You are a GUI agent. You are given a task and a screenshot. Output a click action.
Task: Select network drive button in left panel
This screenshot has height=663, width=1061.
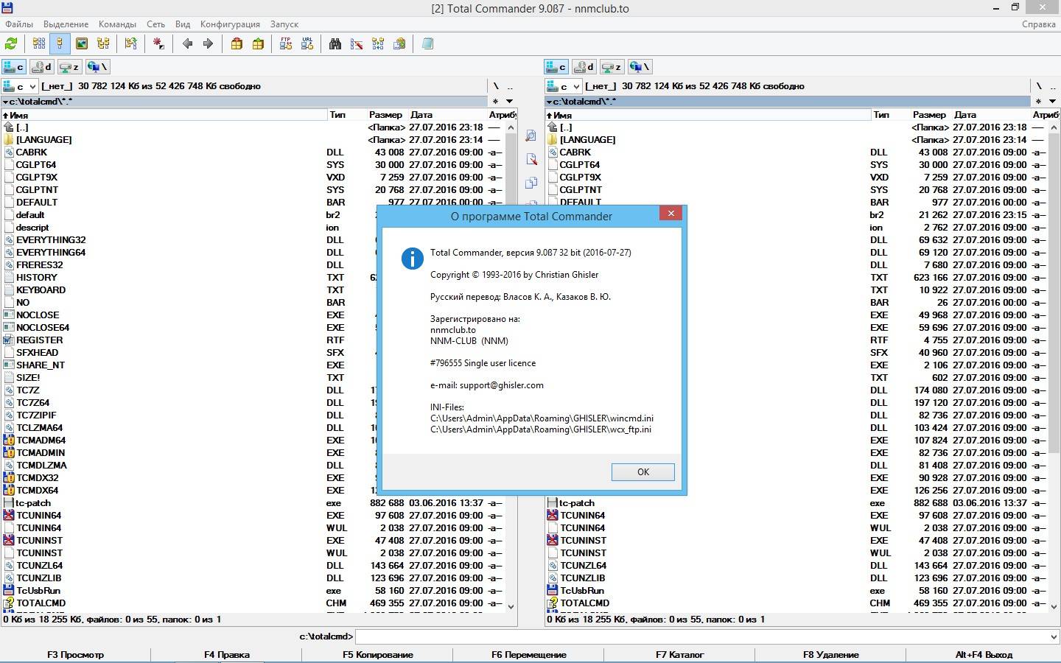[x=97, y=67]
